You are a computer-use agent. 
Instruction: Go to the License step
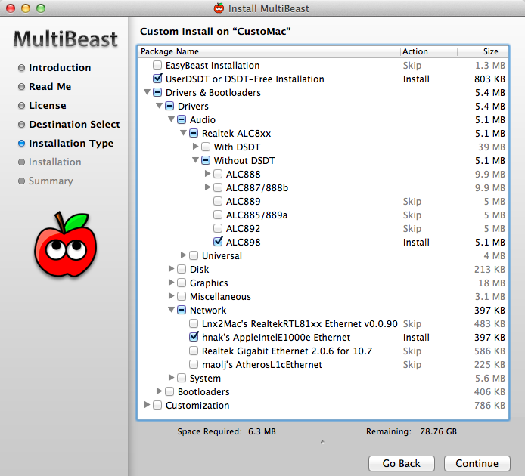[x=47, y=105]
